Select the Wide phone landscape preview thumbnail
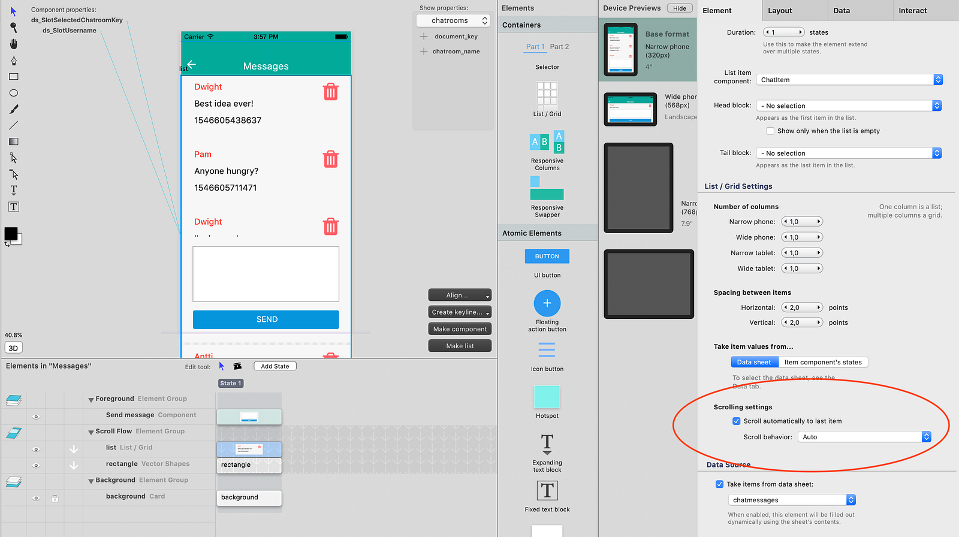This screenshot has width=959, height=537. point(631,109)
